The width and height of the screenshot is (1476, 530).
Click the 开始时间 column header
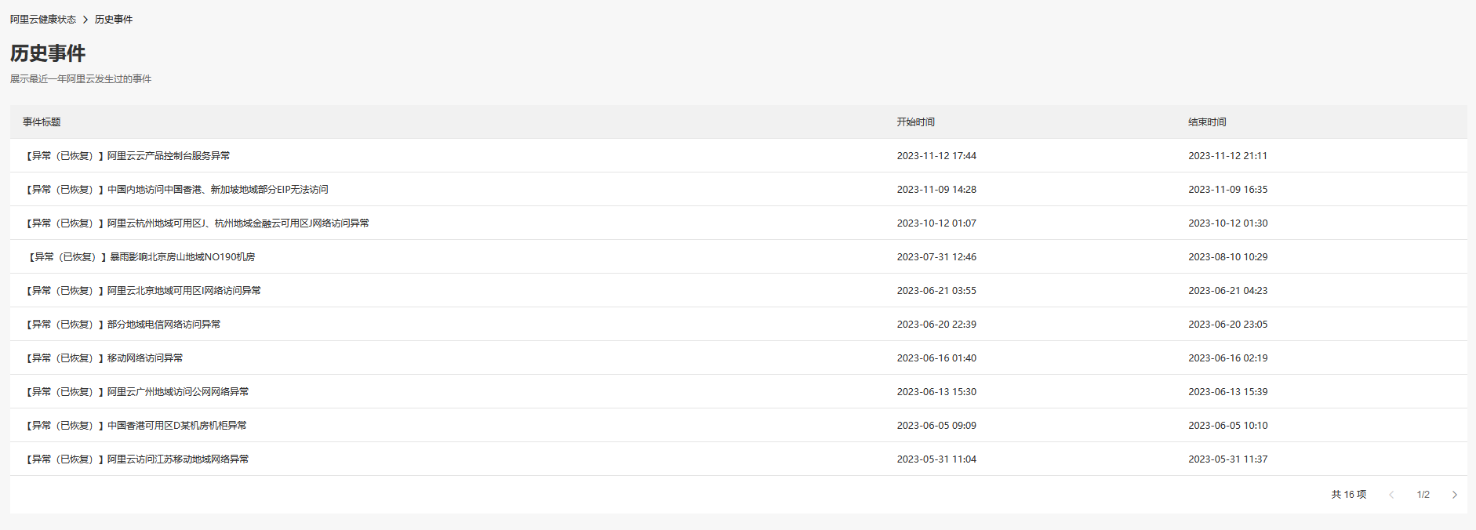coord(916,122)
